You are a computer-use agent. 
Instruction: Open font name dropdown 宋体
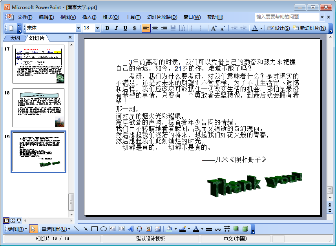[79, 28]
